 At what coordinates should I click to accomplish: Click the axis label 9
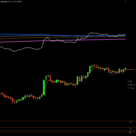tap(130, 131)
